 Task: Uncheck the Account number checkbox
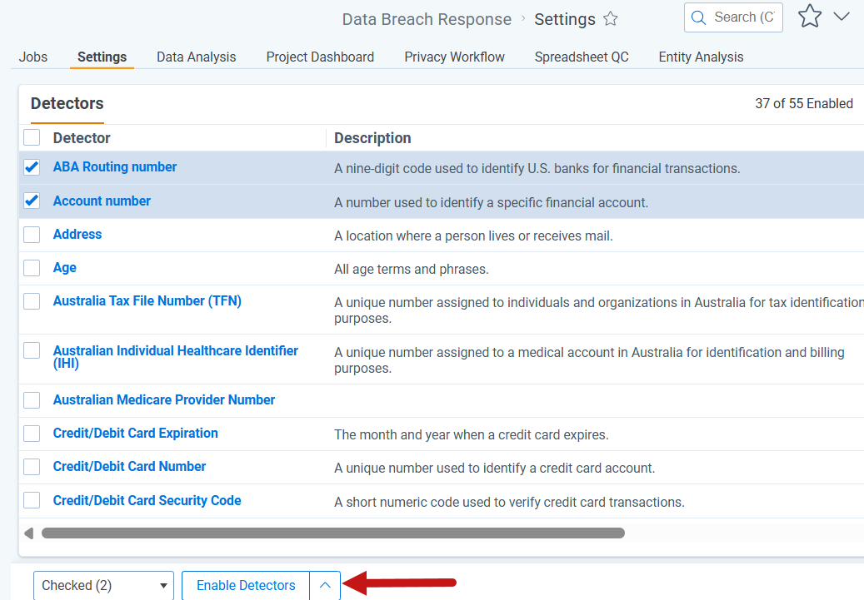click(32, 201)
